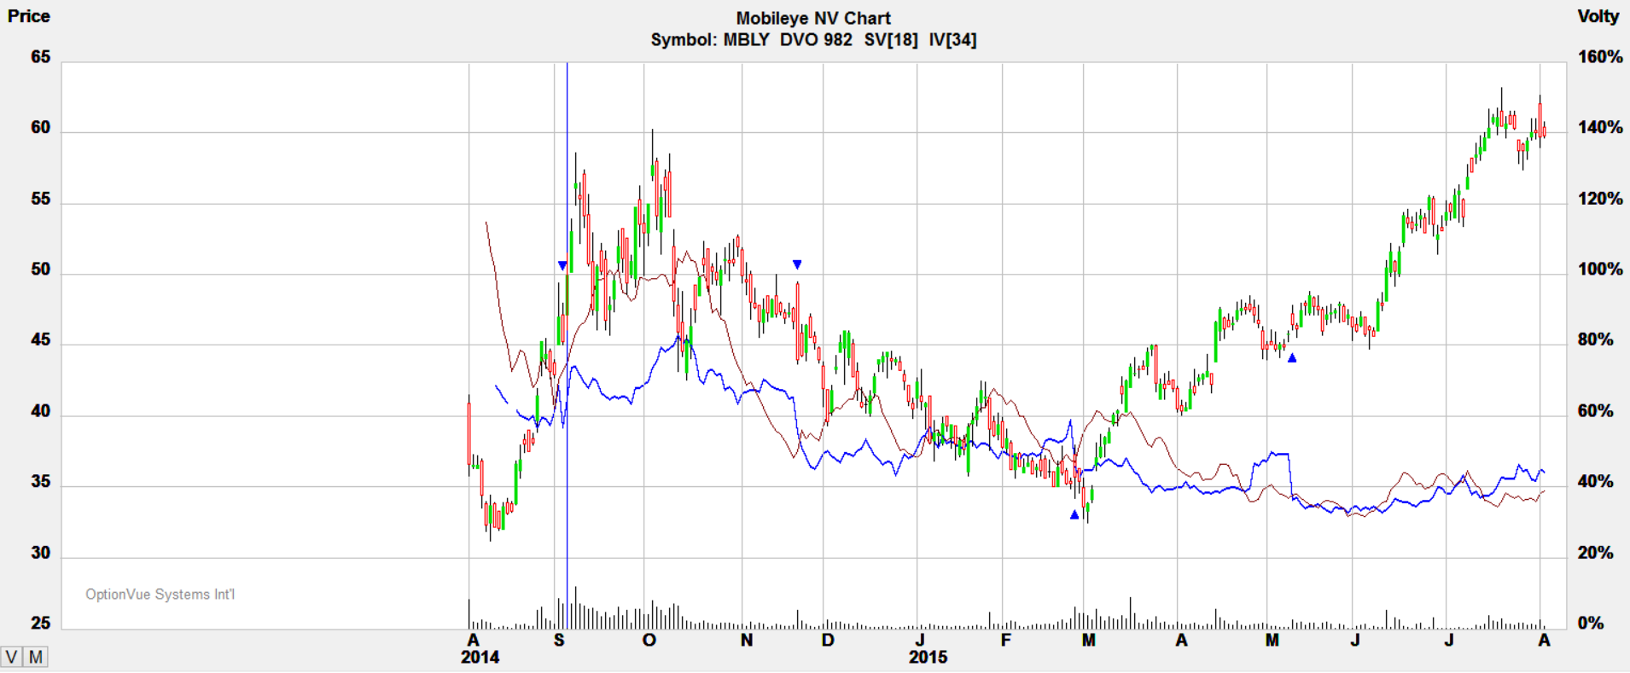Click the OptionVue Systems Int'l watermark
The image size is (1630, 673).
(160, 595)
